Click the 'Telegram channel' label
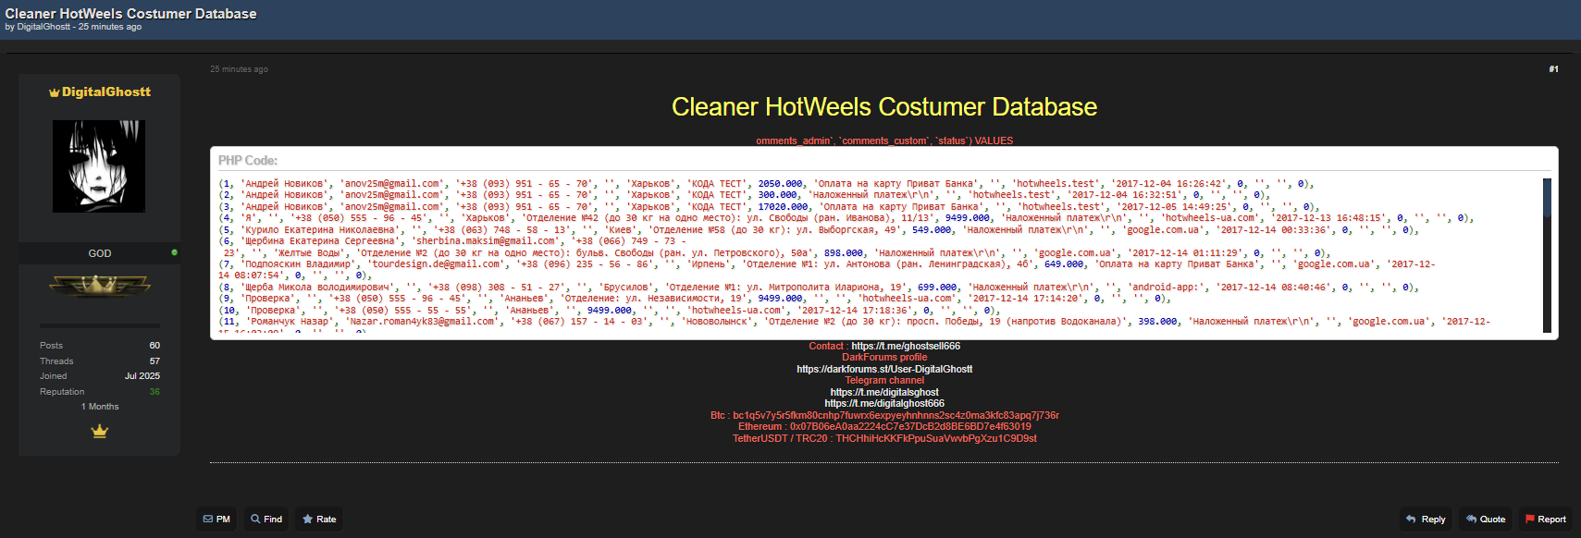This screenshot has width=1581, height=538. [x=884, y=380]
